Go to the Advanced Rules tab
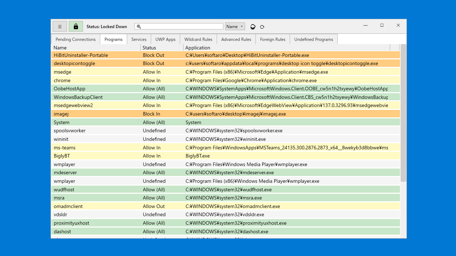456x256 pixels. [x=236, y=39]
